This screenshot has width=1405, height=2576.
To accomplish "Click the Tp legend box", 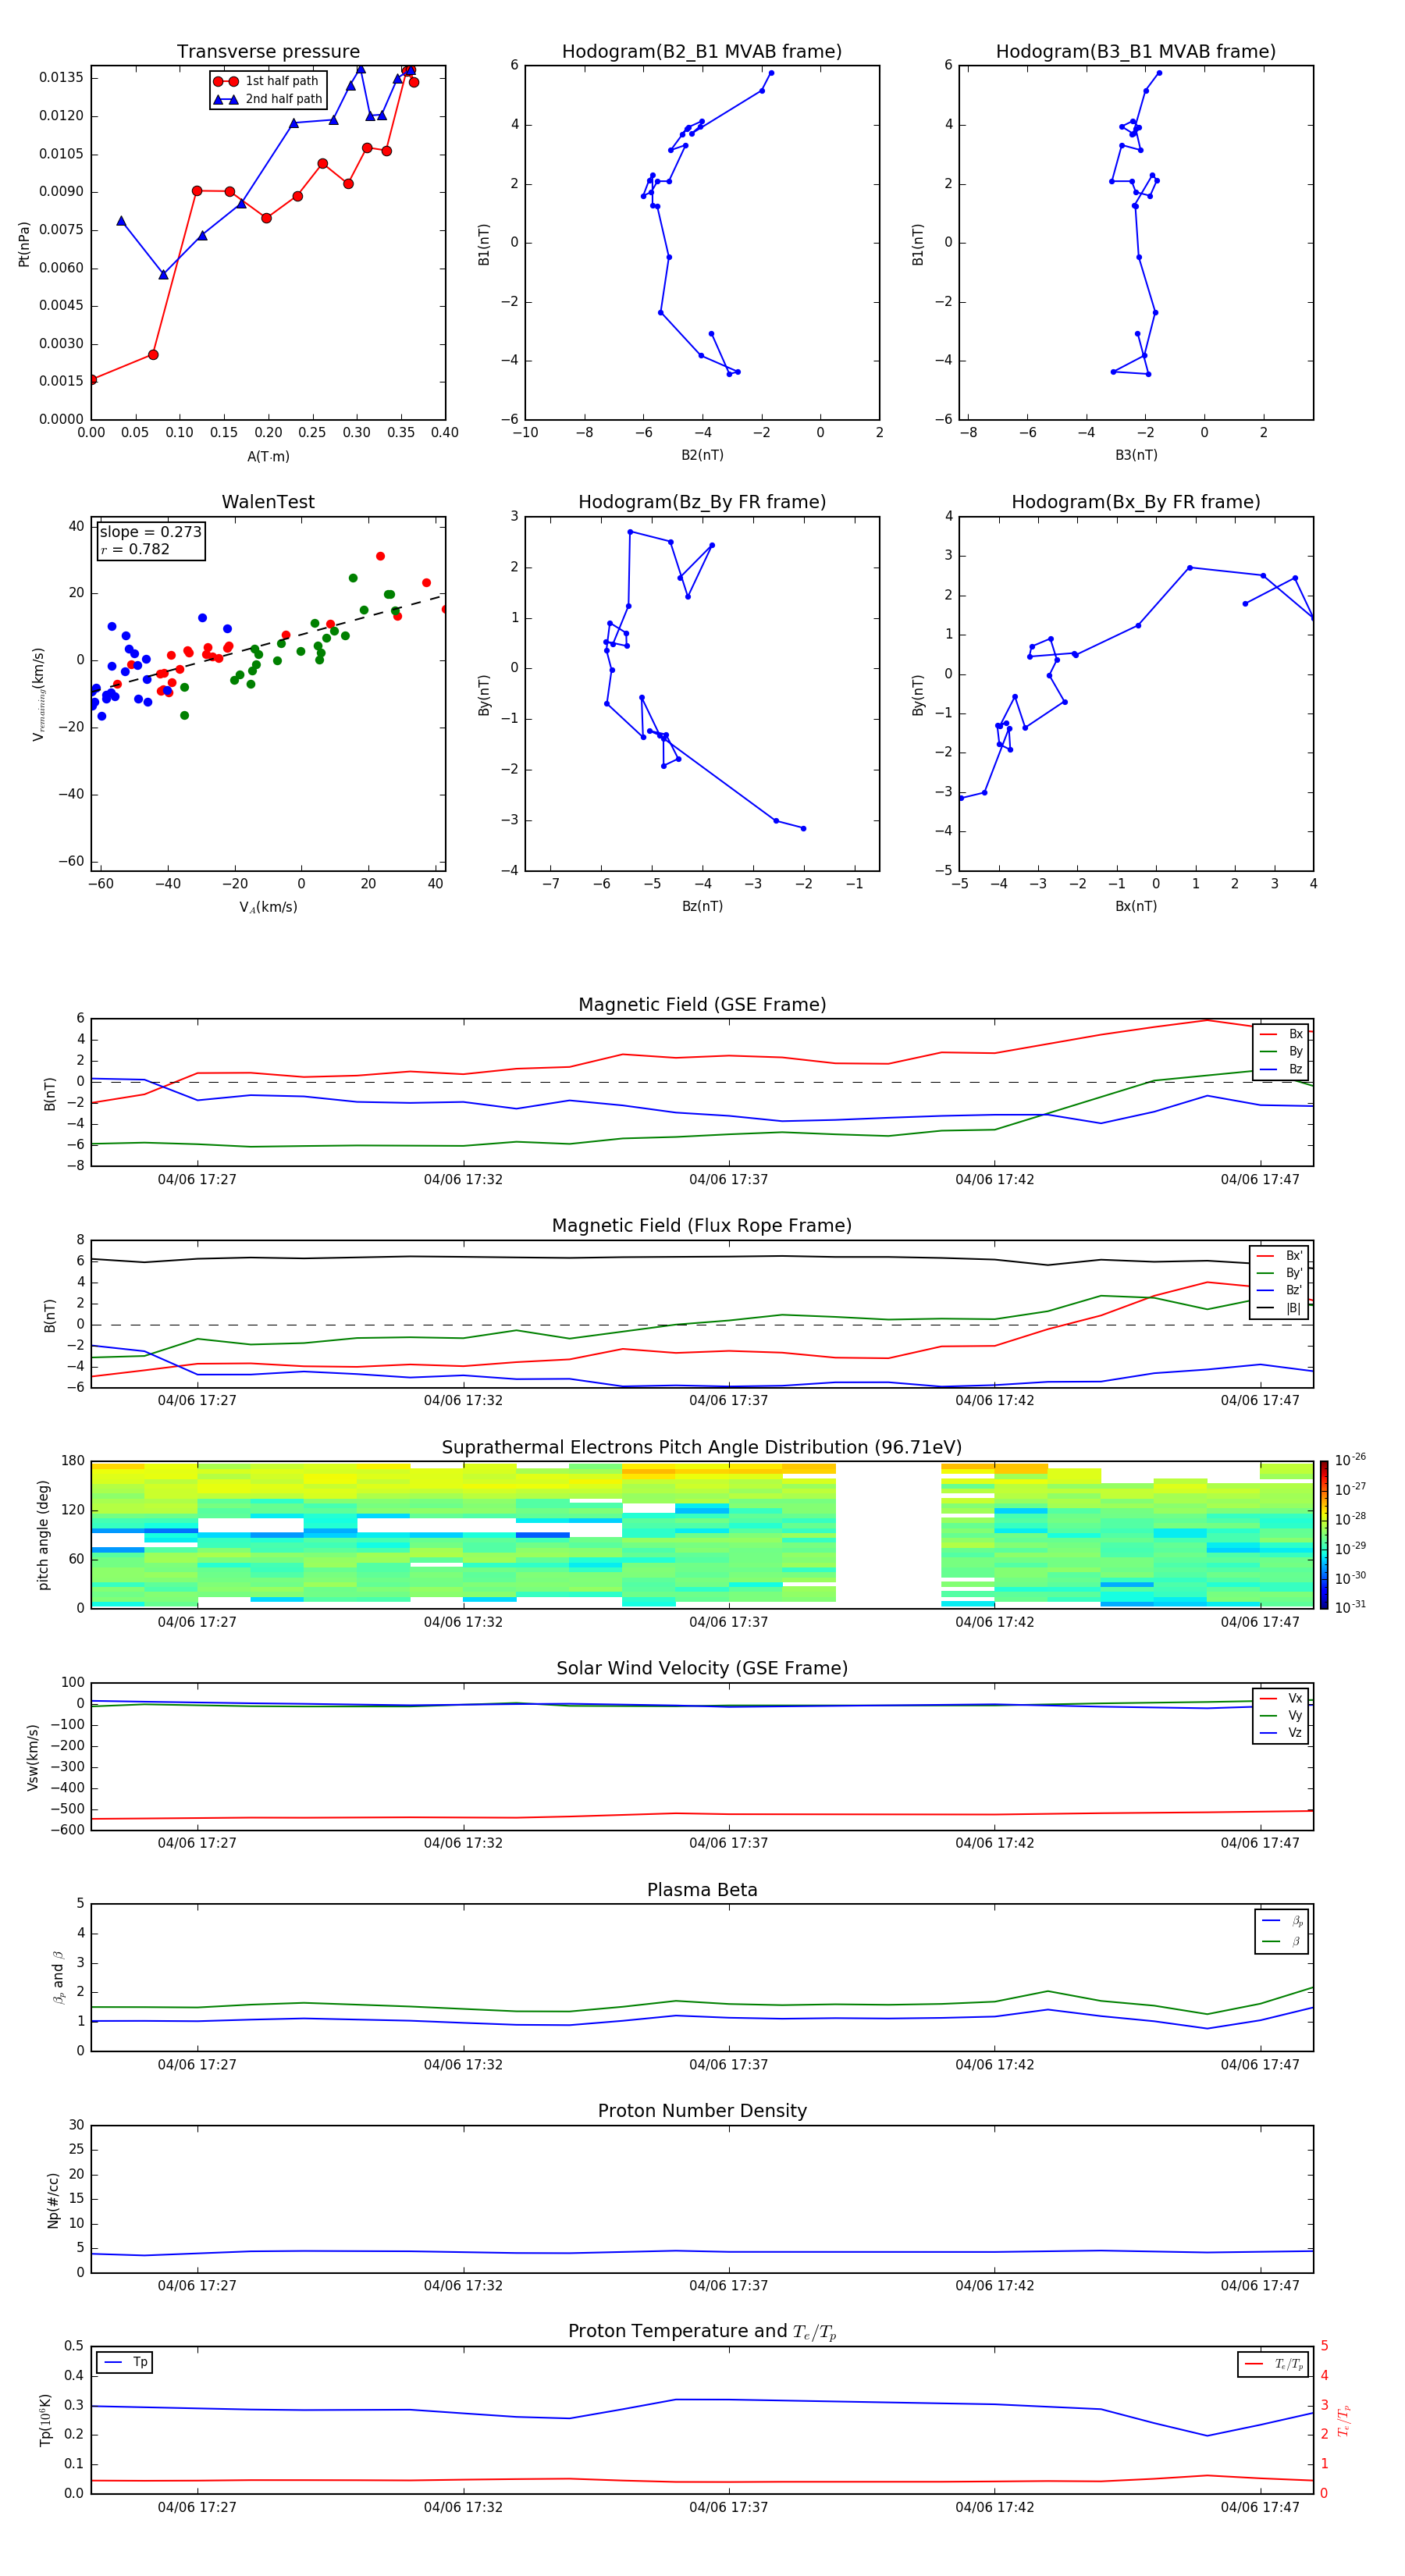I will point(124,2362).
